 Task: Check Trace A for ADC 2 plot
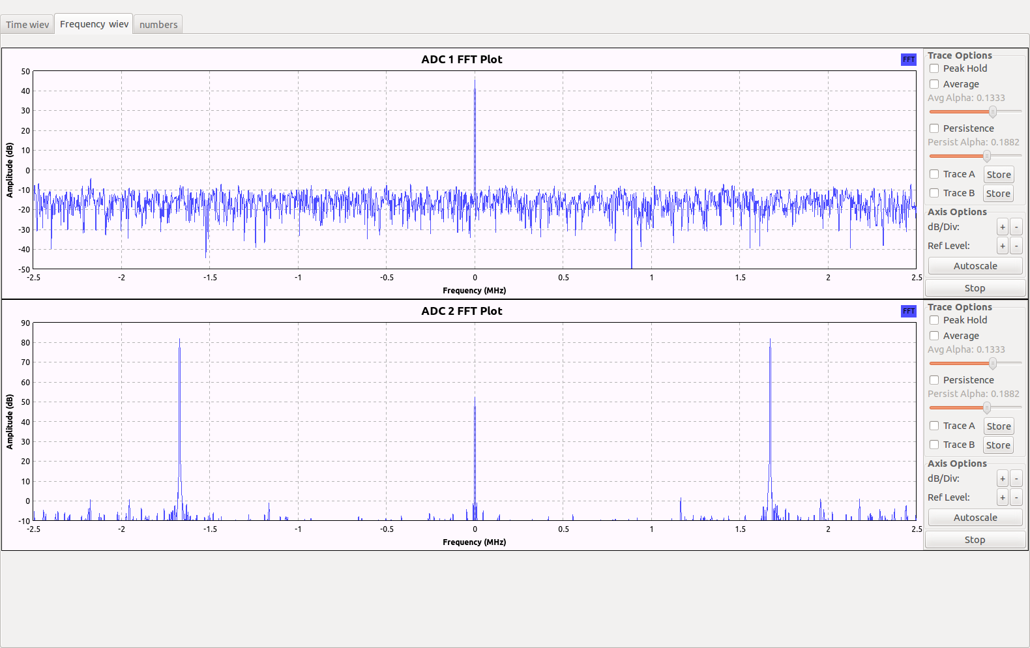pos(934,426)
